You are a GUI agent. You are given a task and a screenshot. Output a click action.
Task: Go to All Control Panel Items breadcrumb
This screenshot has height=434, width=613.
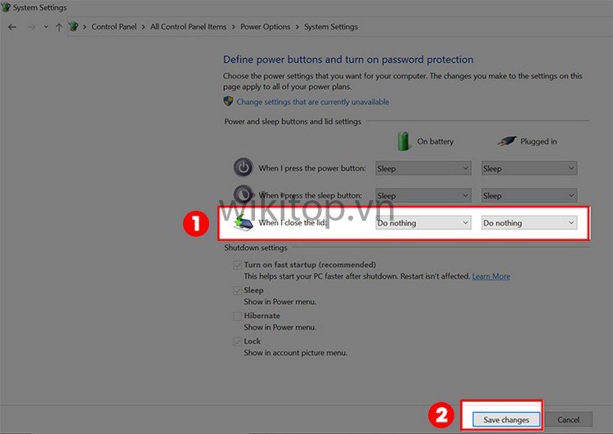[x=188, y=27]
